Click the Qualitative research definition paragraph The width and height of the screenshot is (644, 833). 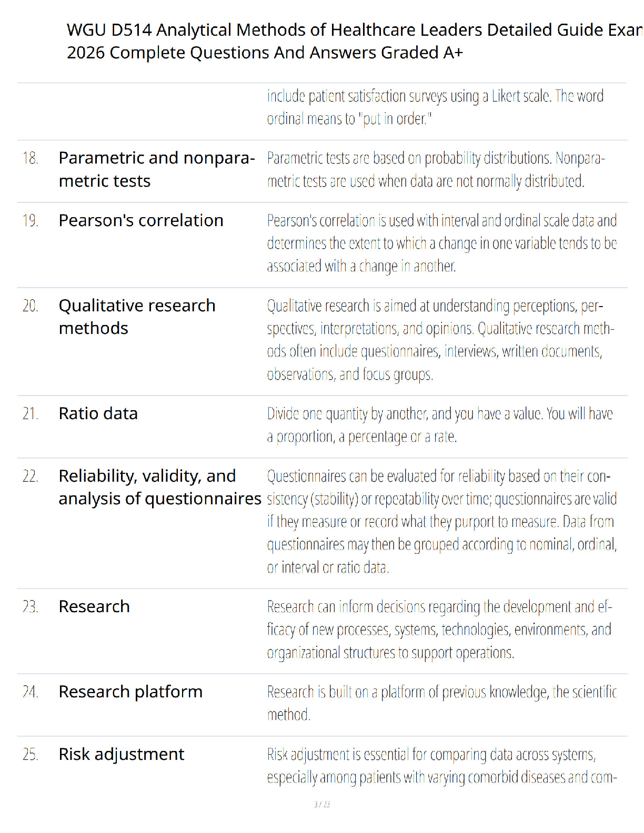(441, 340)
